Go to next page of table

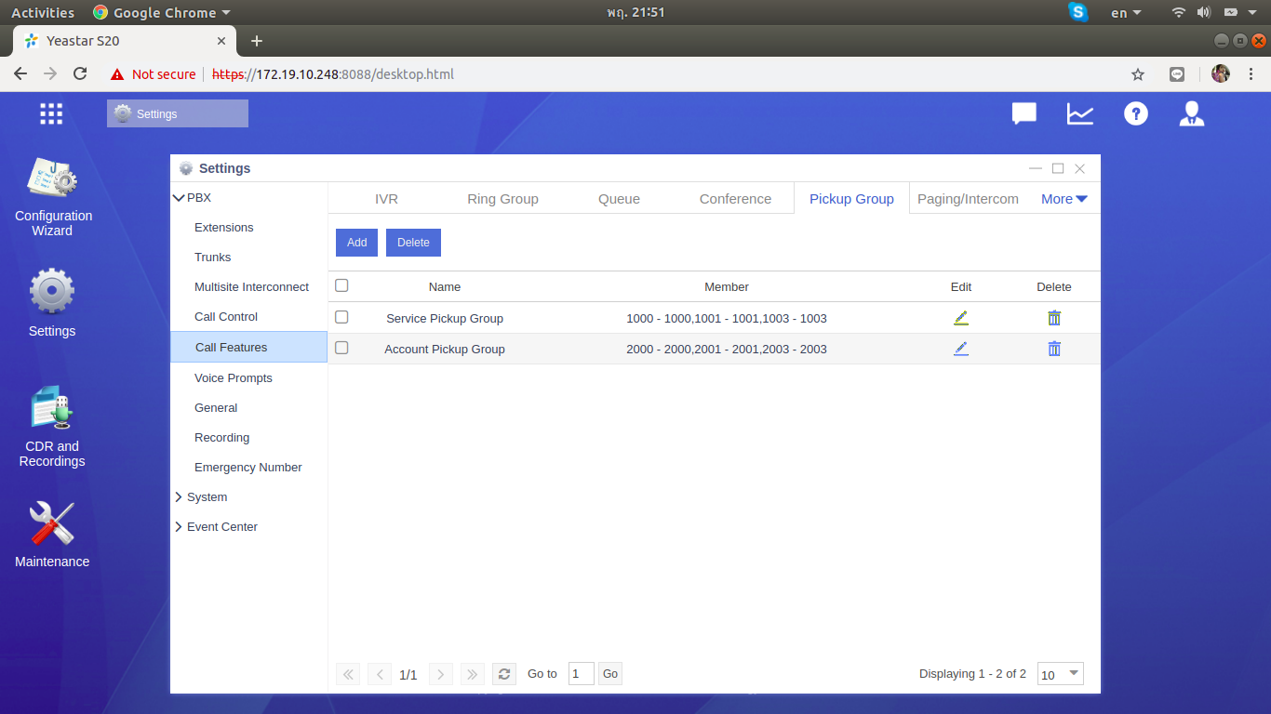click(441, 674)
